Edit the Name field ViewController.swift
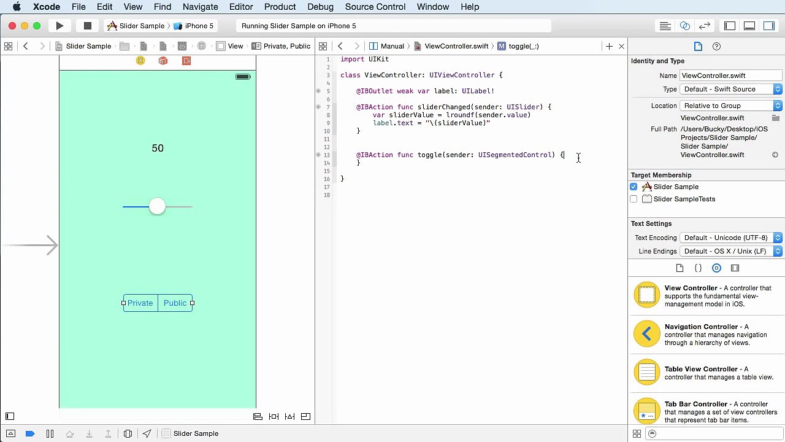785x442 pixels. (731, 76)
